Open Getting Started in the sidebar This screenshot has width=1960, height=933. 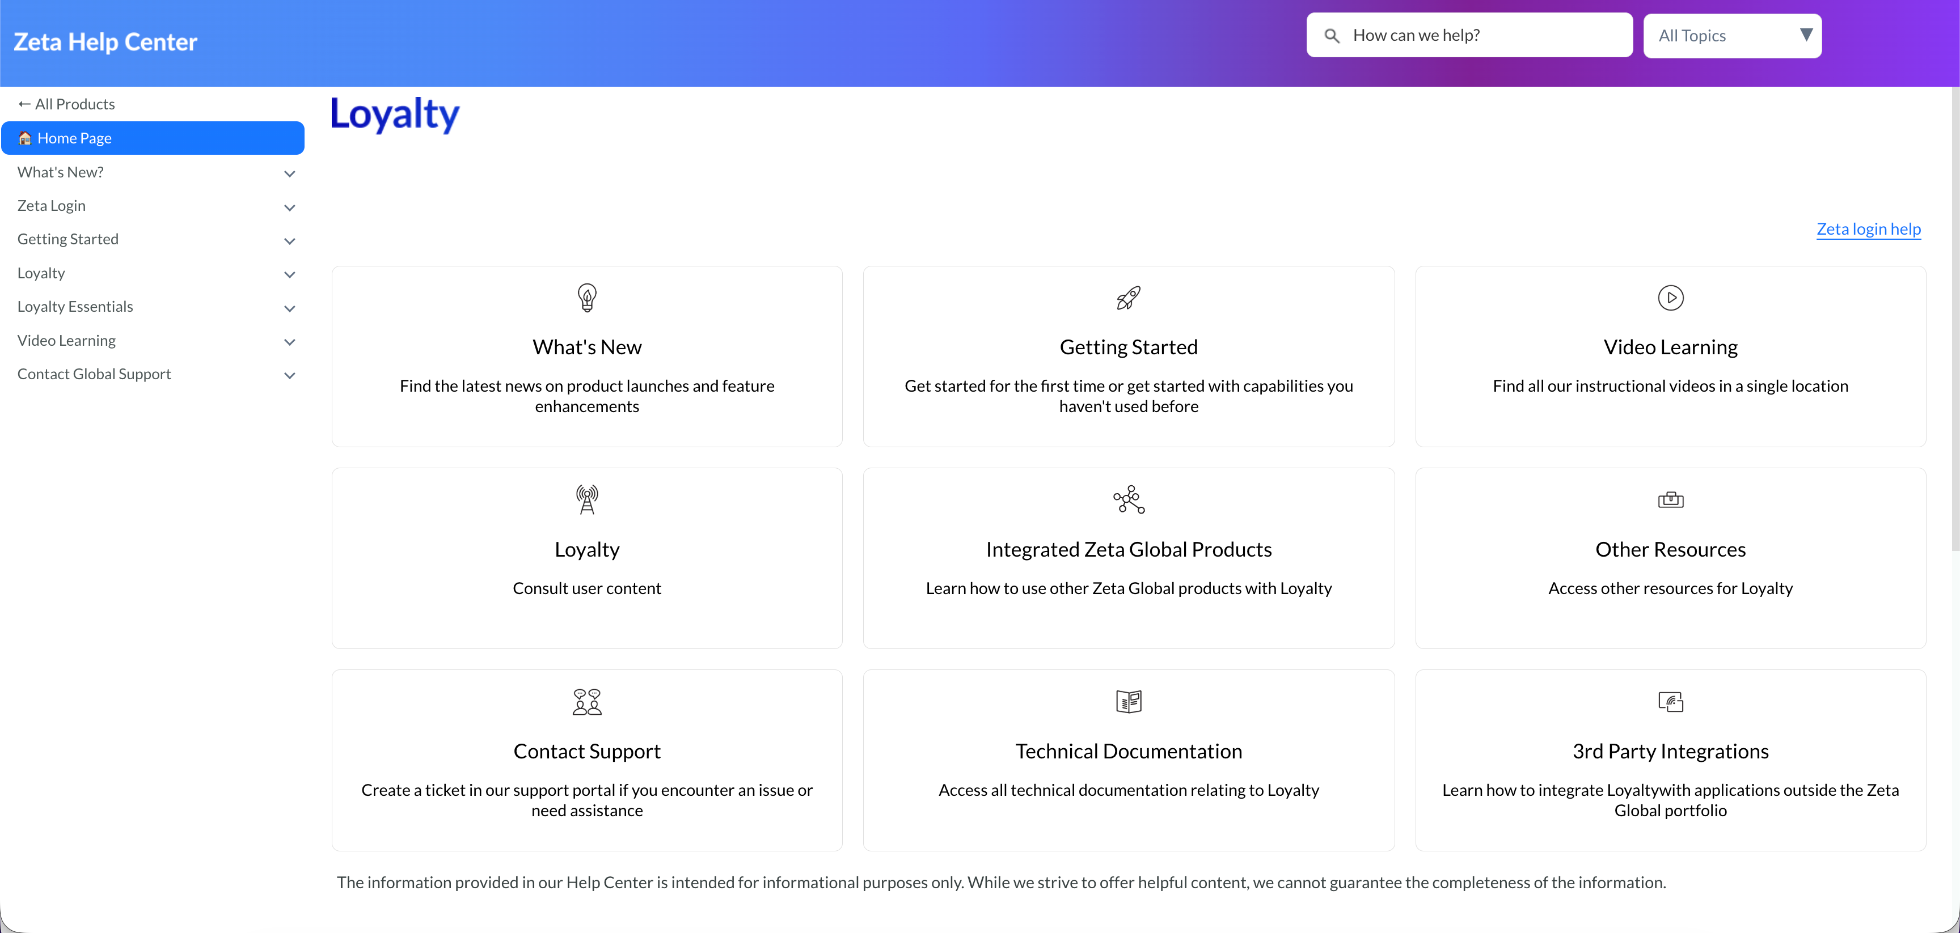pyautogui.click(x=67, y=240)
